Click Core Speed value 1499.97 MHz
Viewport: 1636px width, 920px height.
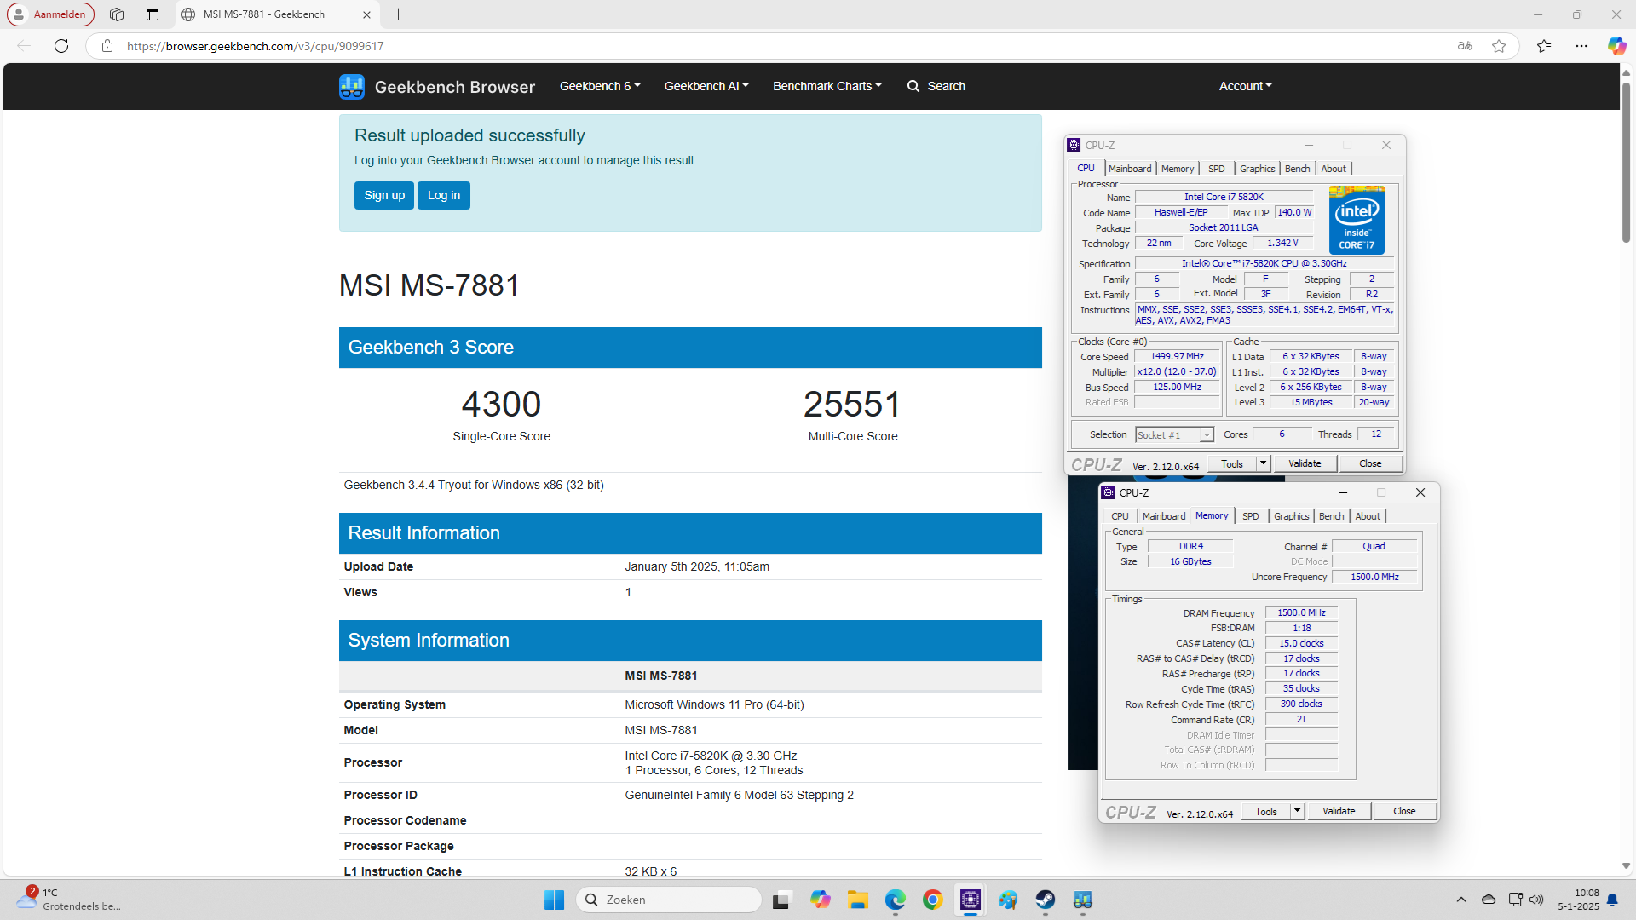click(x=1177, y=356)
